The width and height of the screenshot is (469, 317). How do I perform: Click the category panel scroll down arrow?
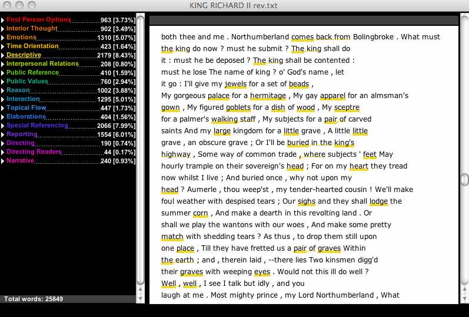(140, 298)
